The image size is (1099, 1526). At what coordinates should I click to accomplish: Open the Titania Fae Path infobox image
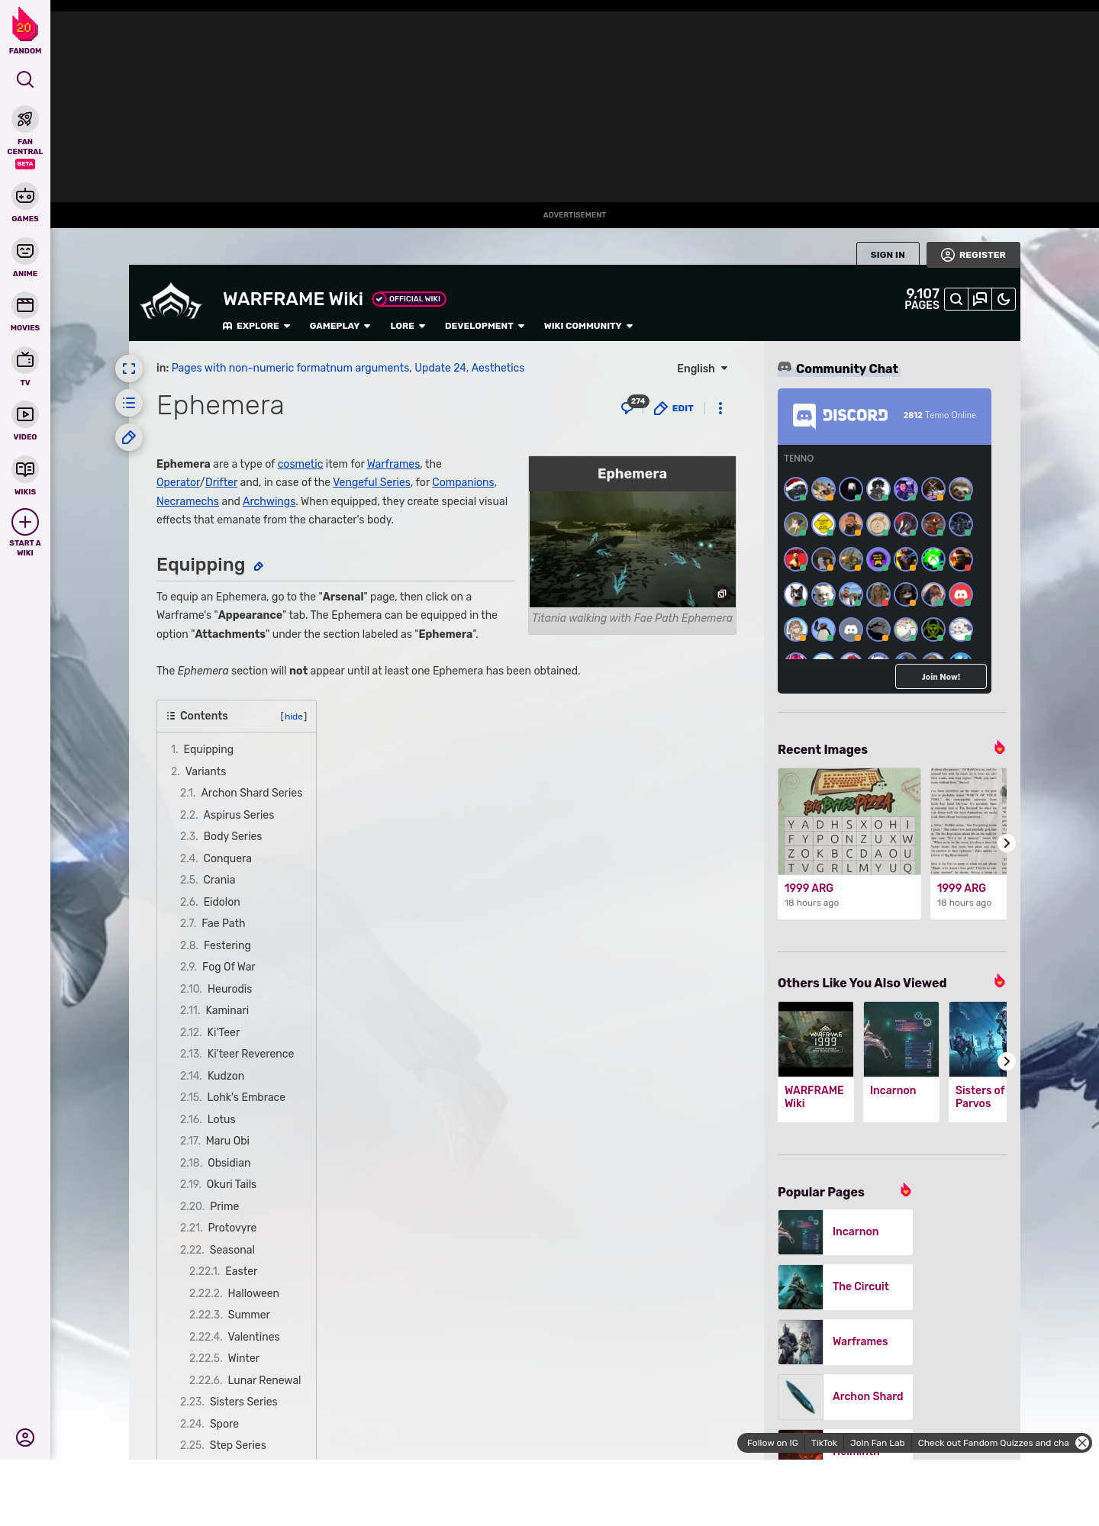pos(632,549)
